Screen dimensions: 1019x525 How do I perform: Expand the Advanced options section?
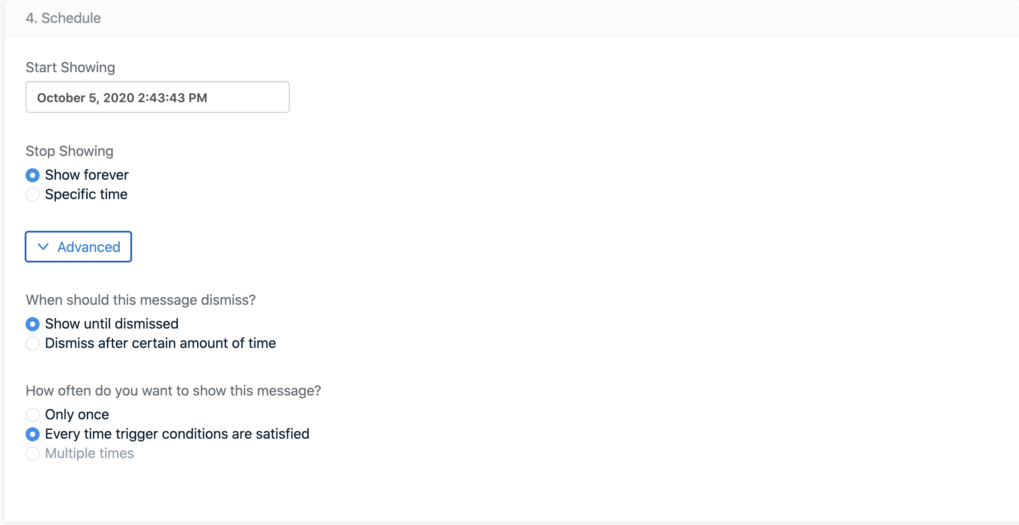pos(78,247)
